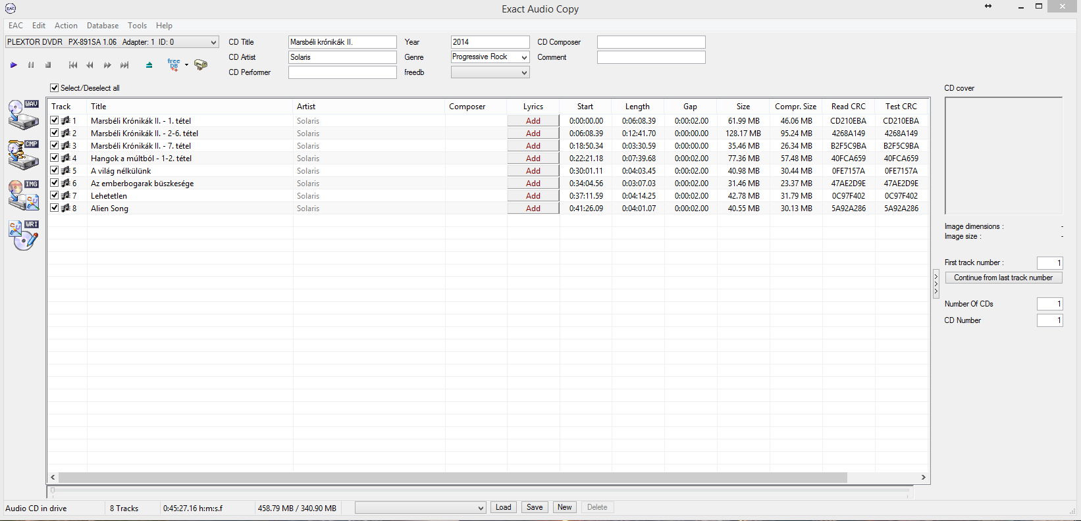Viewport: 1081px width, 521px height.
Task: Click the WAV copy uncompressed icon
Action: pos(24,114)
